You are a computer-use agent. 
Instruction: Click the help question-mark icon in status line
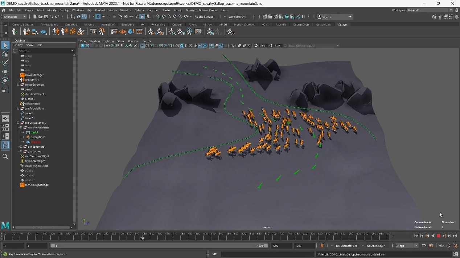136,17
